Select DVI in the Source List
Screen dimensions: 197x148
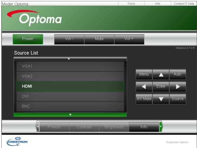tap(70, 96)
